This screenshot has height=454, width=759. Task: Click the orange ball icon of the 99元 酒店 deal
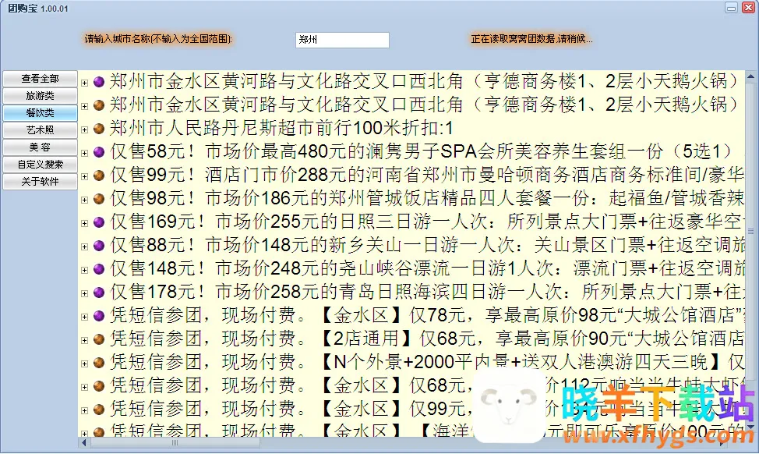[99, 175]
